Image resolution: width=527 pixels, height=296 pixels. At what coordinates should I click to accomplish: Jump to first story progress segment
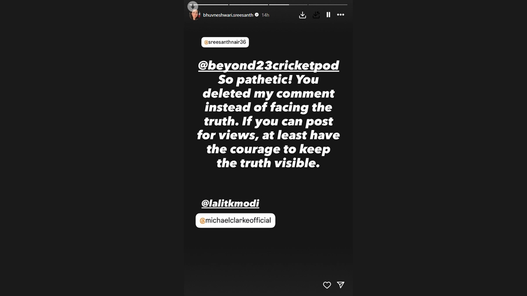pos(209,5)
